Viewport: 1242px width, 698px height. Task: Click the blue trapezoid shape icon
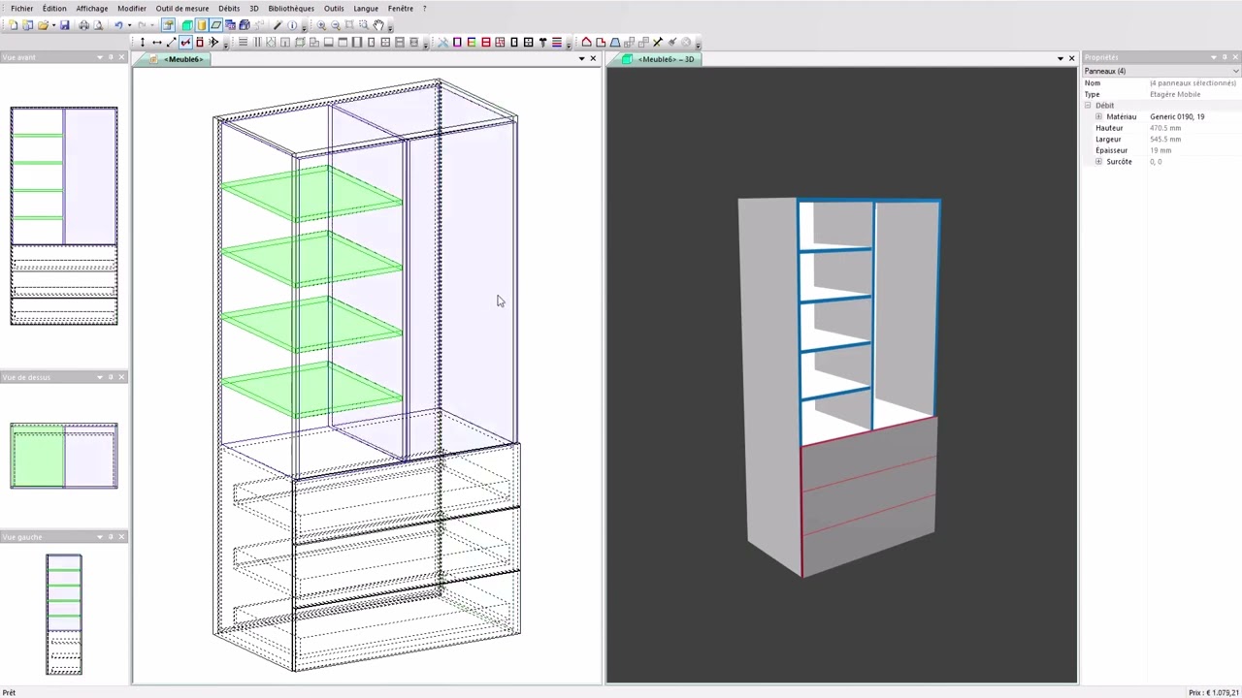(x=615, y=43)
